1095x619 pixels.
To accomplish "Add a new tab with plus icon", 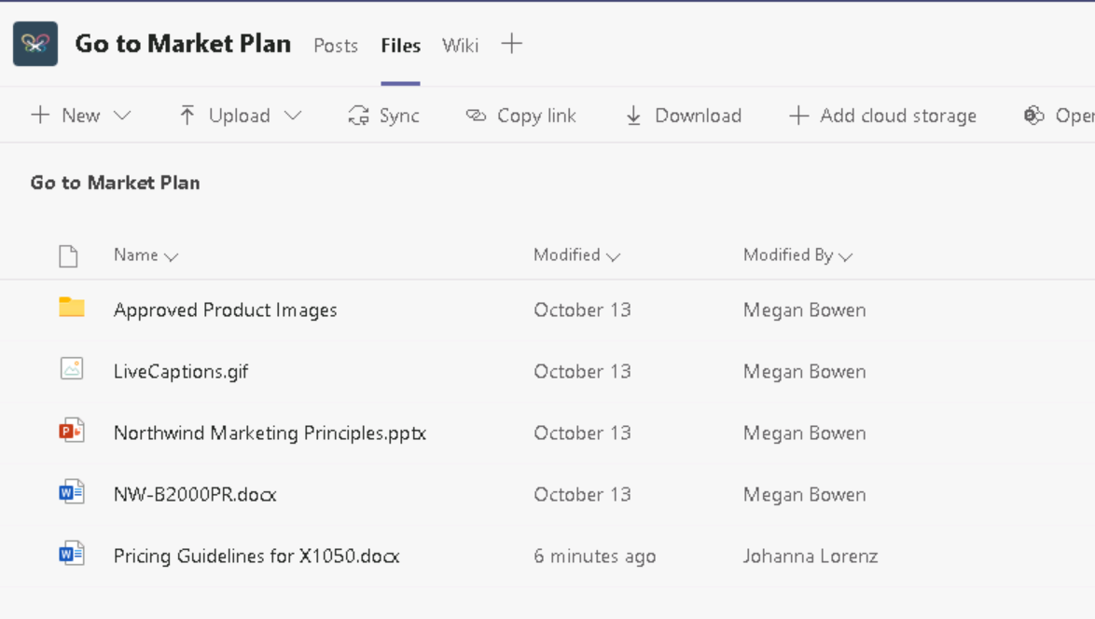I will click(x=511, y=44).
